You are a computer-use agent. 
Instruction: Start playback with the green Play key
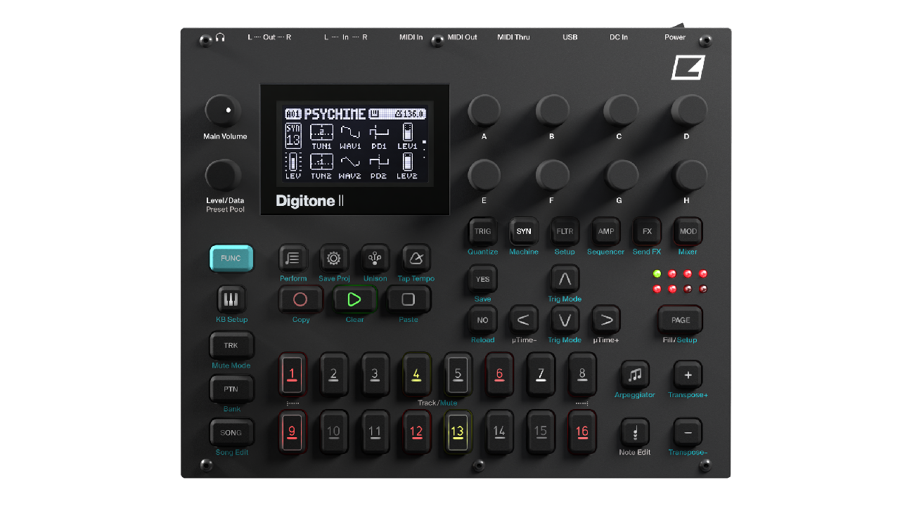[x=354, y=299]
